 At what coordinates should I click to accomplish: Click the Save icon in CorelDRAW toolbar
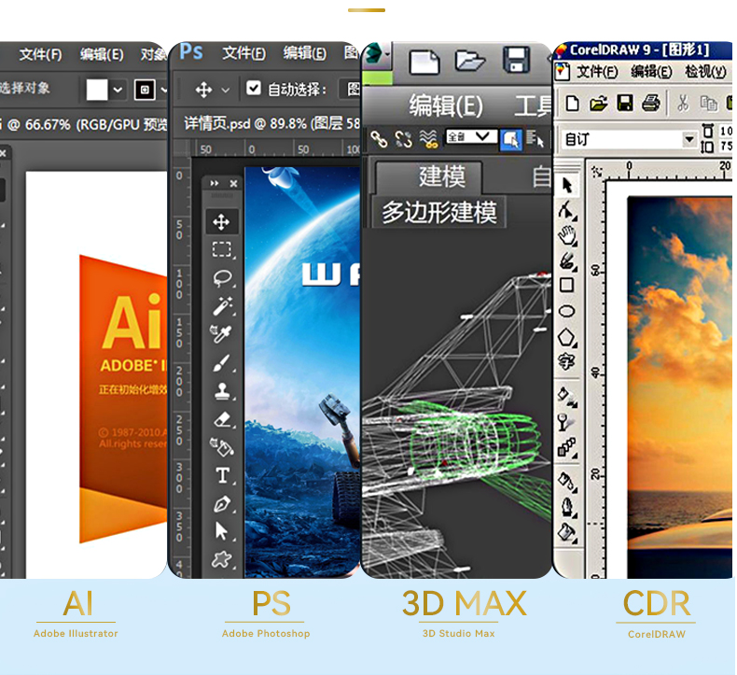625,103
